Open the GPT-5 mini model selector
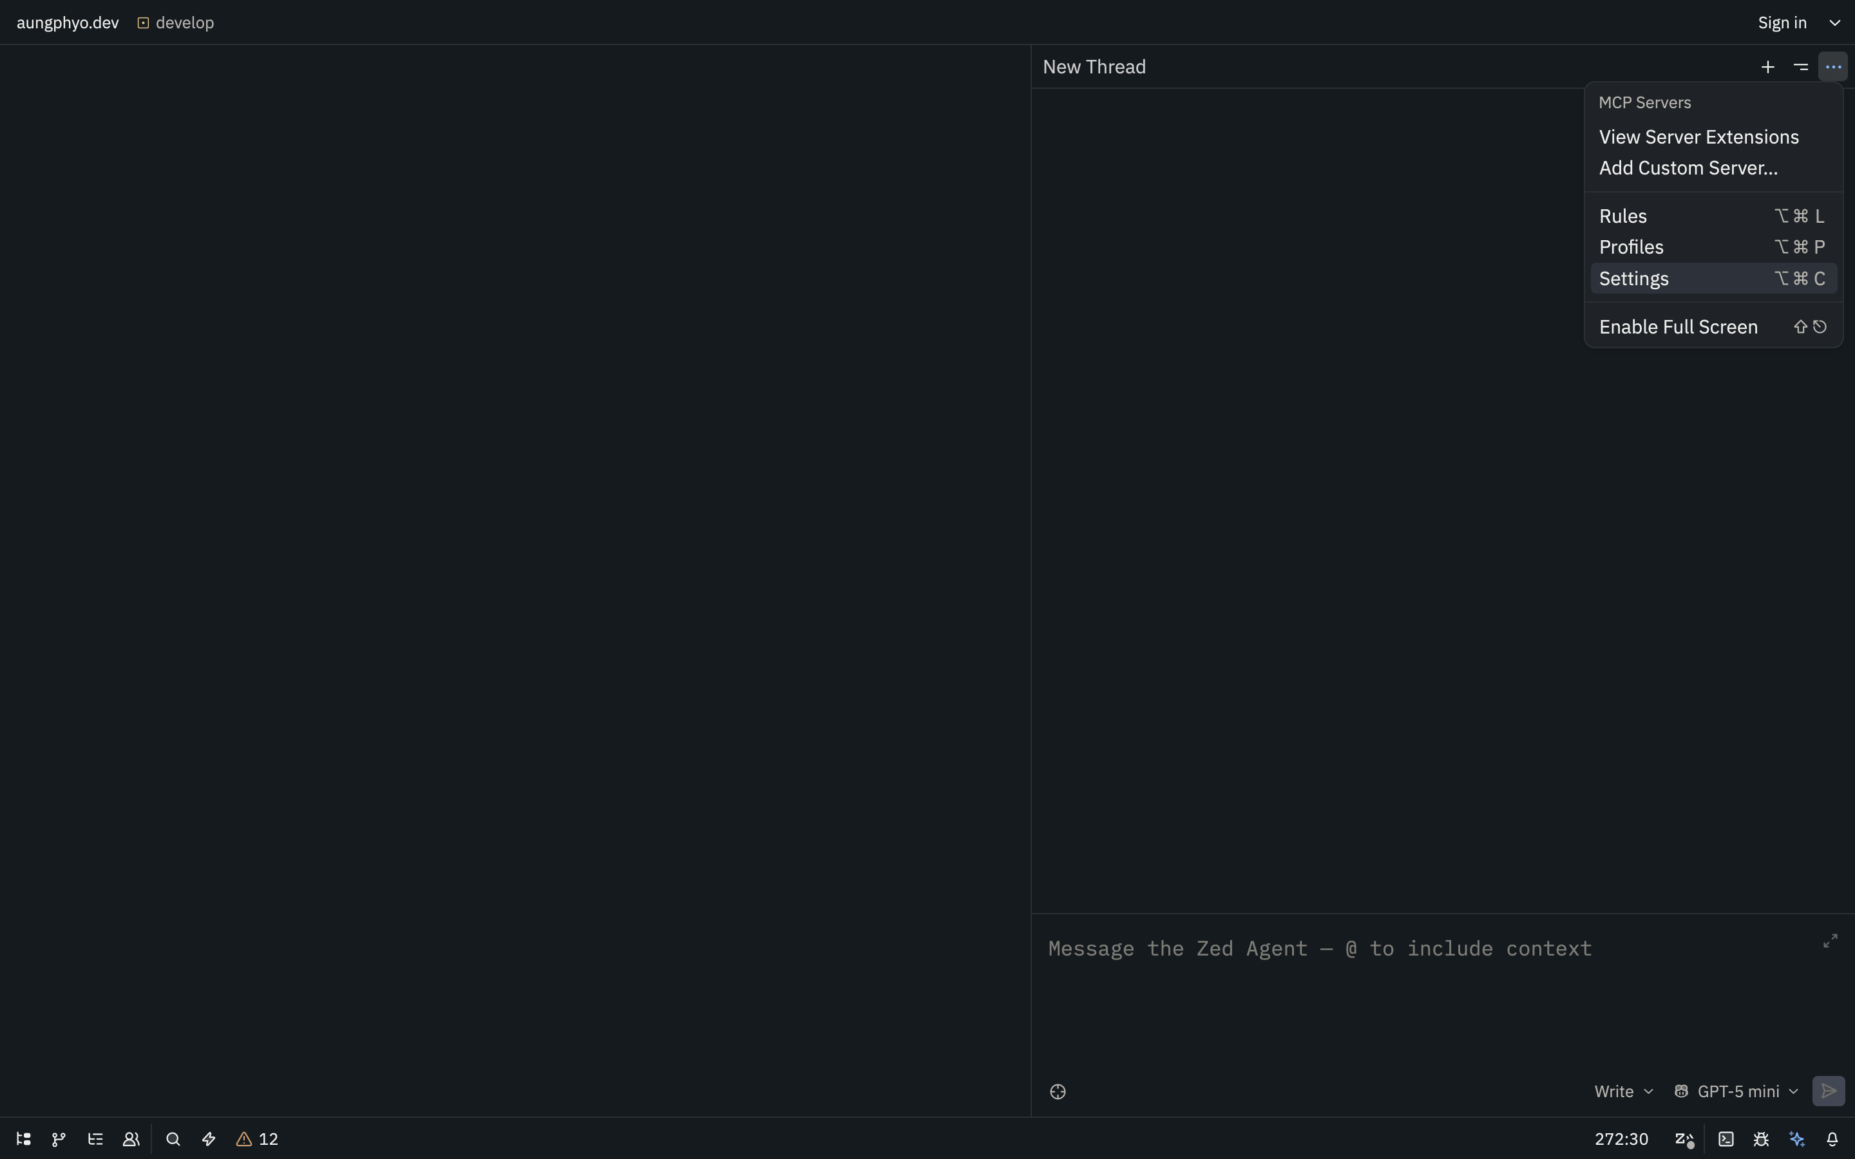This screenshot has width=1855, height=1159. (1737, 1091)
